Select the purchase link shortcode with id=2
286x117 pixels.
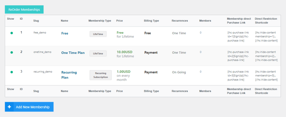(238, 56)
